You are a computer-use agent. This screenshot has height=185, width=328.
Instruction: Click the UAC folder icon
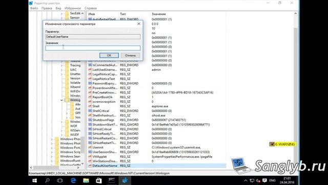point(67,70)
